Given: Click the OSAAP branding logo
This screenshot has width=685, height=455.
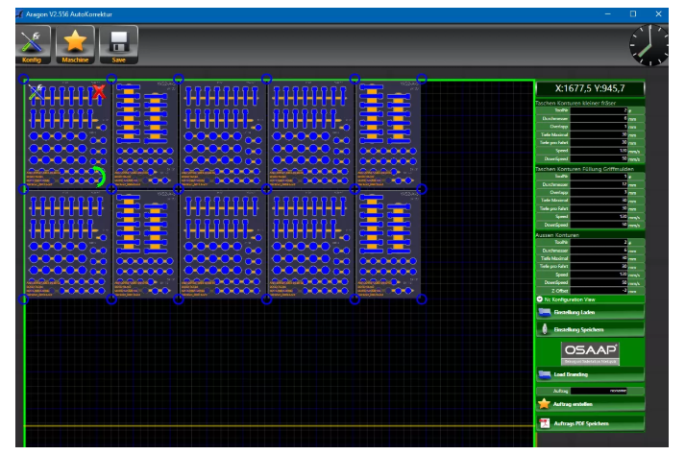Looking at the screenshot, I should (x=589, y=352).
